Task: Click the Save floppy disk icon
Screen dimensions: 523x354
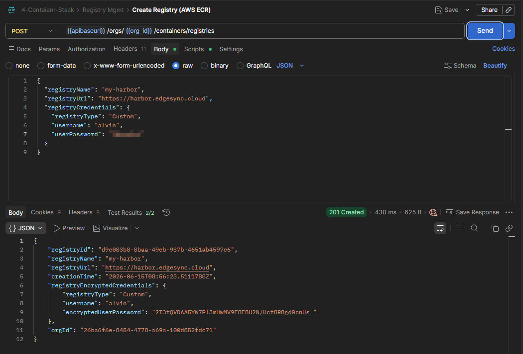Action: coord(439,10)
